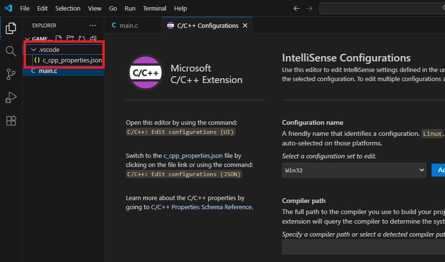Refresh the Explorer file tree

point(82,38)
